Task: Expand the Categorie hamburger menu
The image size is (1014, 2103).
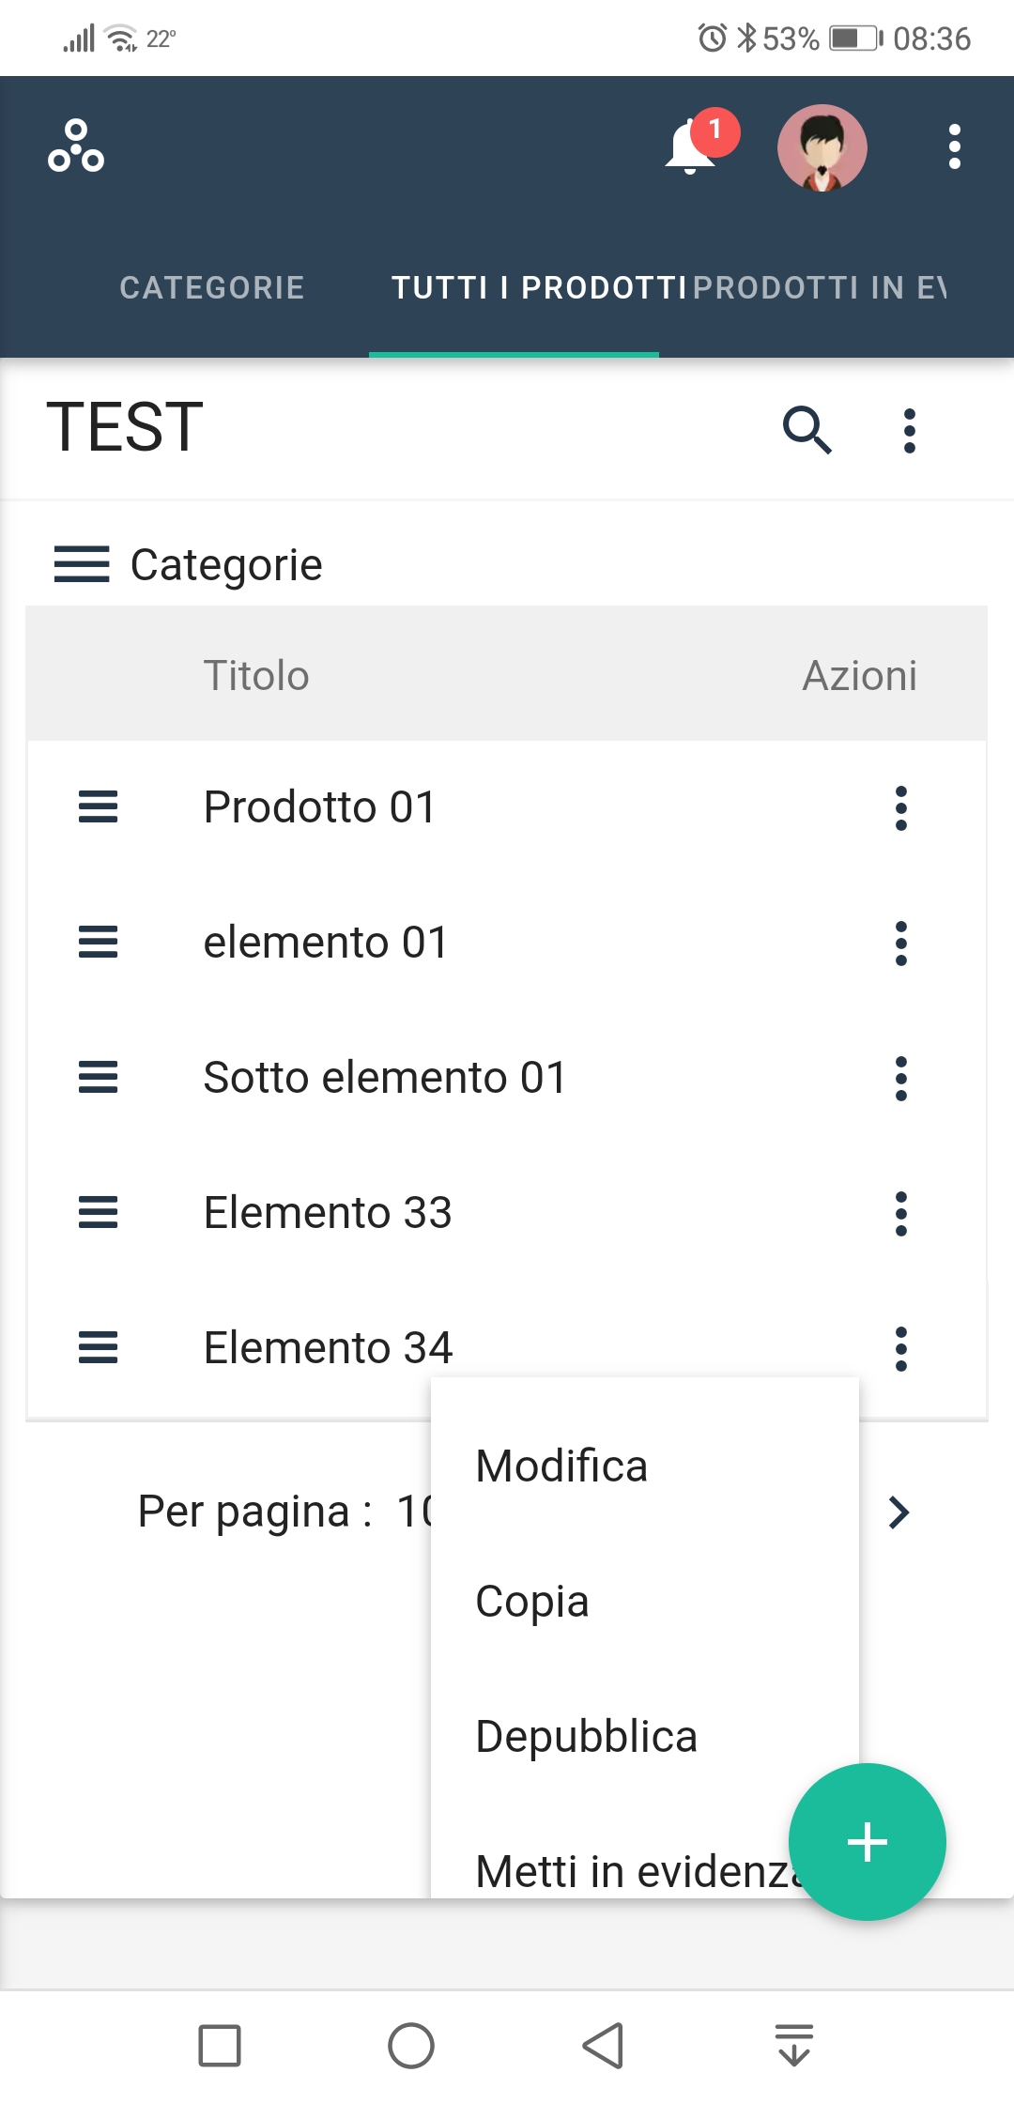Action: [x=82, y=564]
